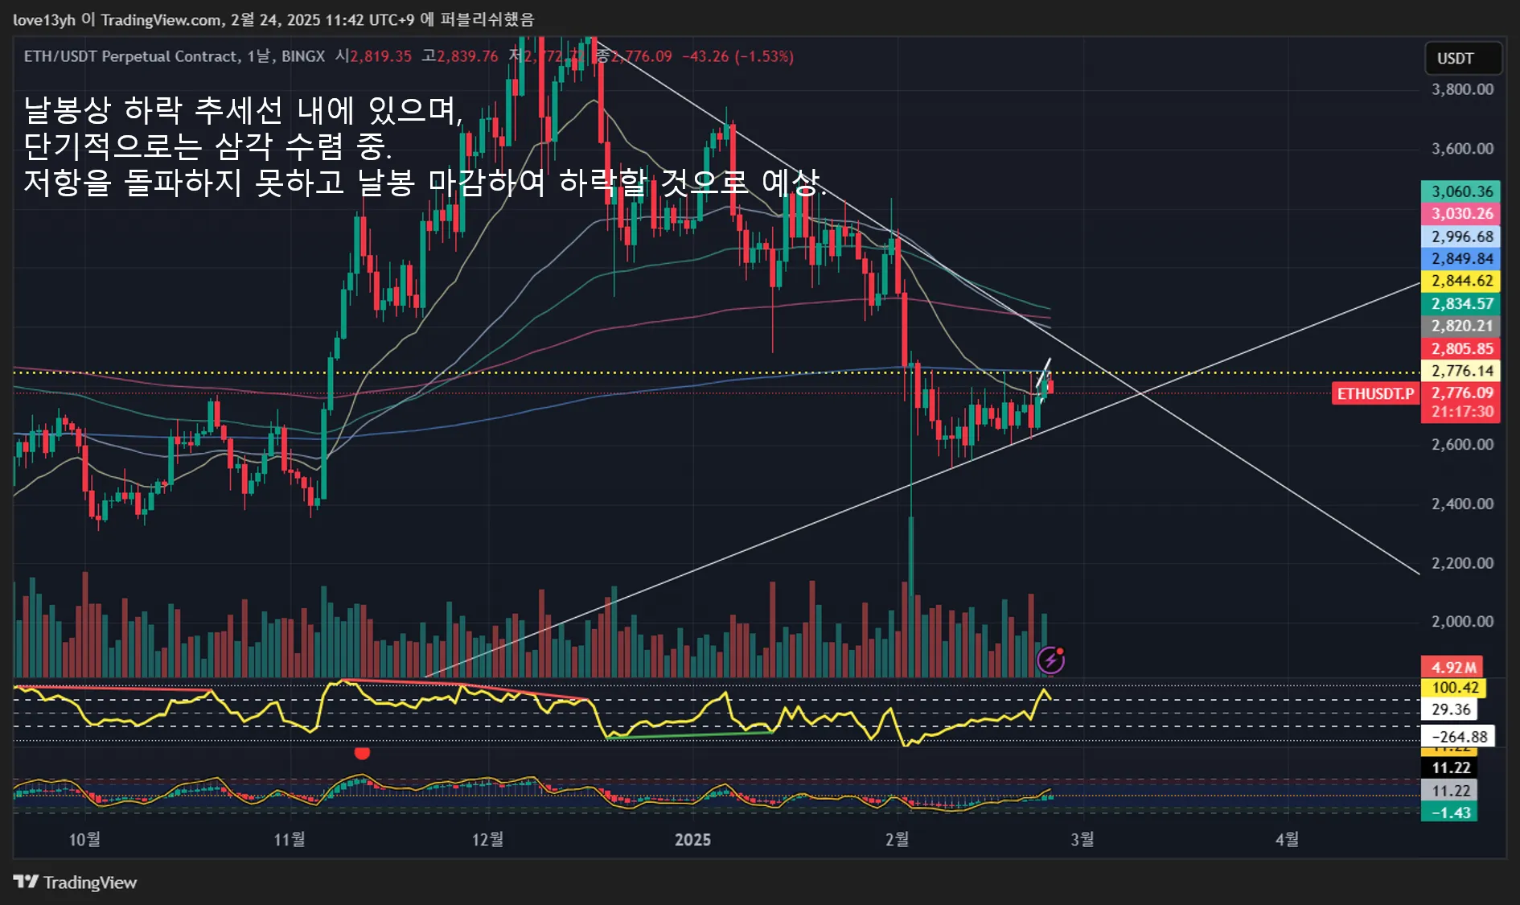Click the ETHUSDT.P symbol price tag
Screen dimensions: 1520x905
[1375, 393]
